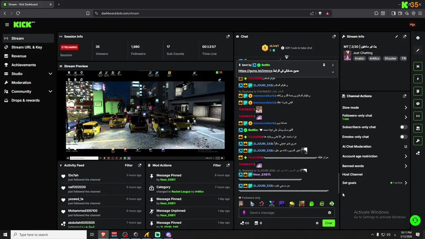Toggle the channel actions widget icon in right sidebar
The width and height of the screenshot is (425, 239).
click(418, 128)
